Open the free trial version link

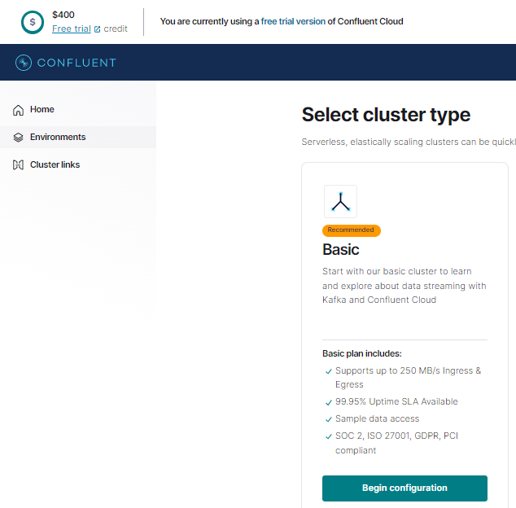293,21
